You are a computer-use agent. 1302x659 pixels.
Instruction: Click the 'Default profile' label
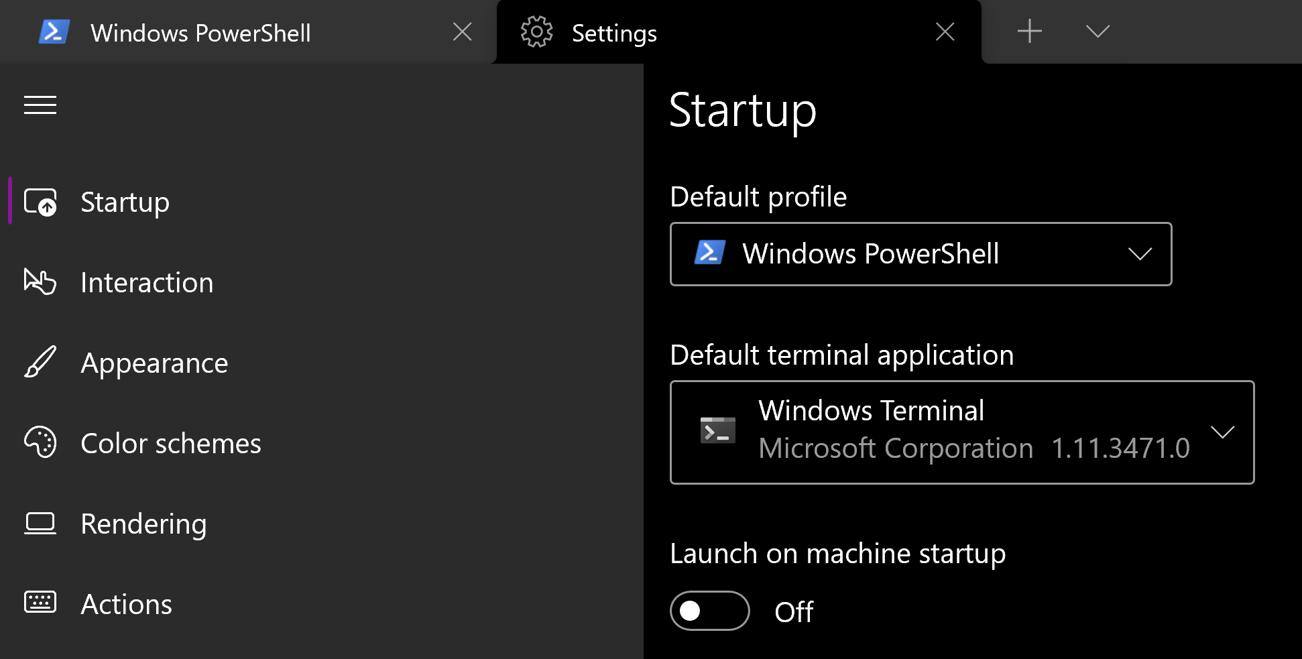(x=758, y=197)
